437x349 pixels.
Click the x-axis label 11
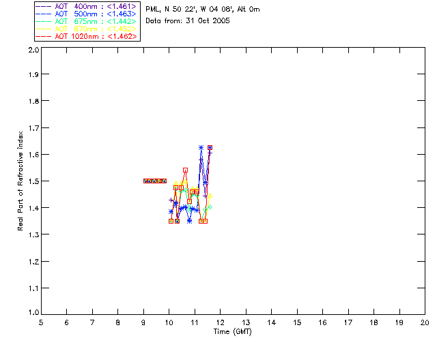[195, 322]
